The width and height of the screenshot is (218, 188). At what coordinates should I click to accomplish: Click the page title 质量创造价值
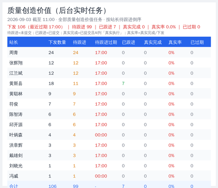tap(29, 10)
